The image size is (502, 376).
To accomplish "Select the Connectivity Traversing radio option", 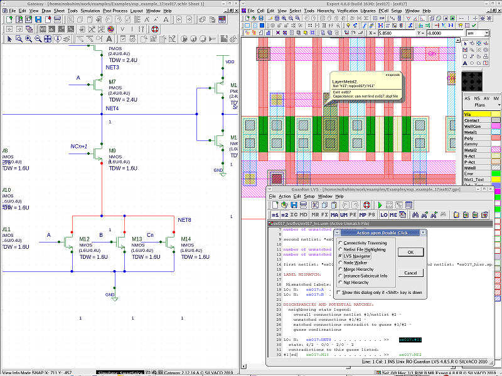I will [x=340, y=243].
